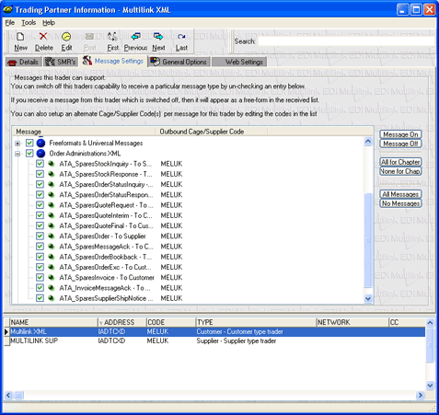
Task: Click trader grid scroll up arrow
Action: (x=430, y=323)
